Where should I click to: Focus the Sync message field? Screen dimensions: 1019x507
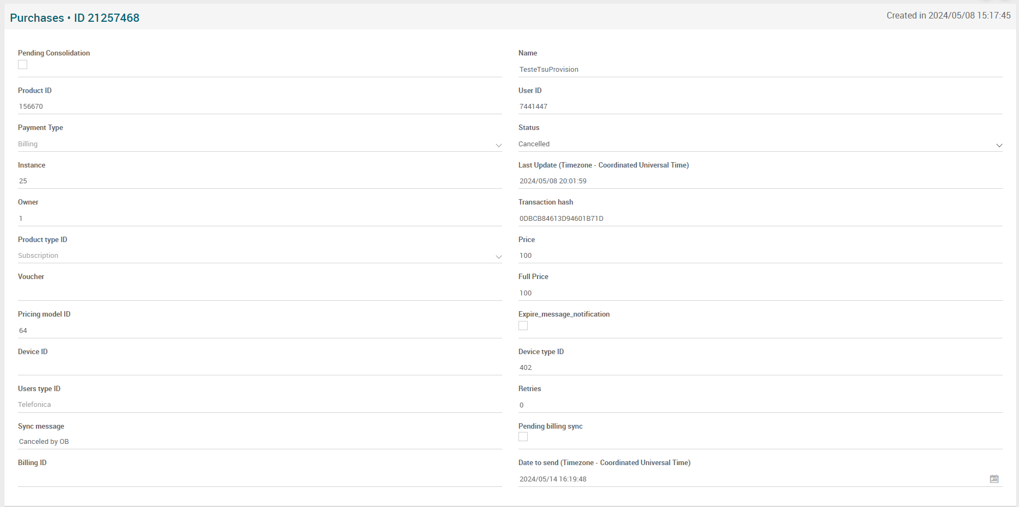260,442
